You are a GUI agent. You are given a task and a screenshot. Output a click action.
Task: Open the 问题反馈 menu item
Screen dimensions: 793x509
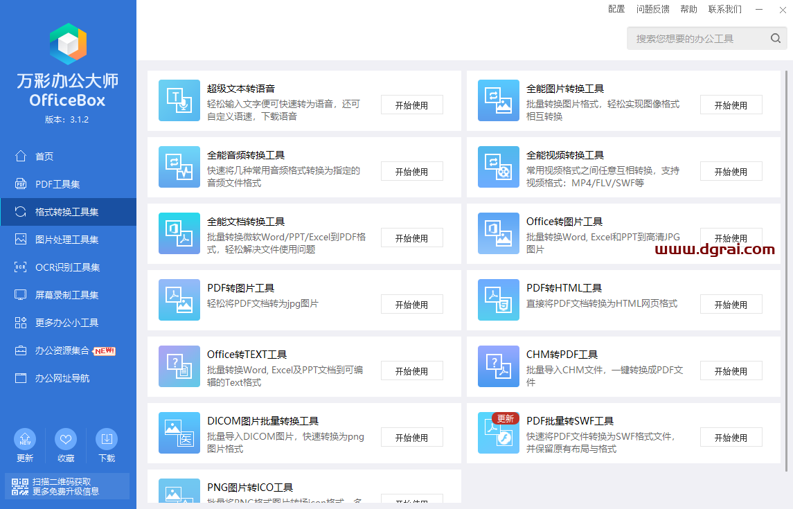(652, 9)
